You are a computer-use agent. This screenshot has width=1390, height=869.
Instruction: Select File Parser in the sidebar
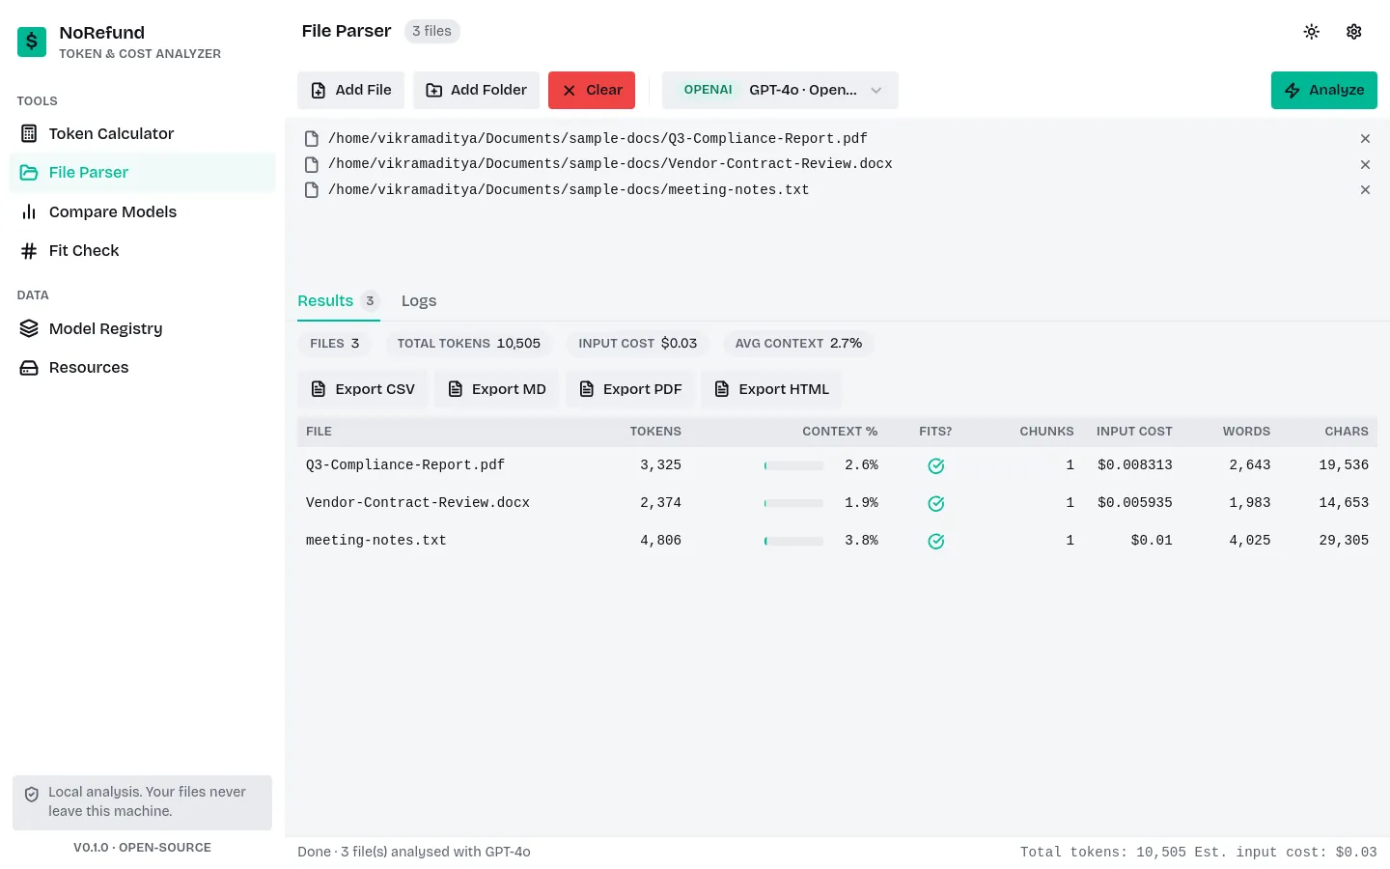[142, 172]
